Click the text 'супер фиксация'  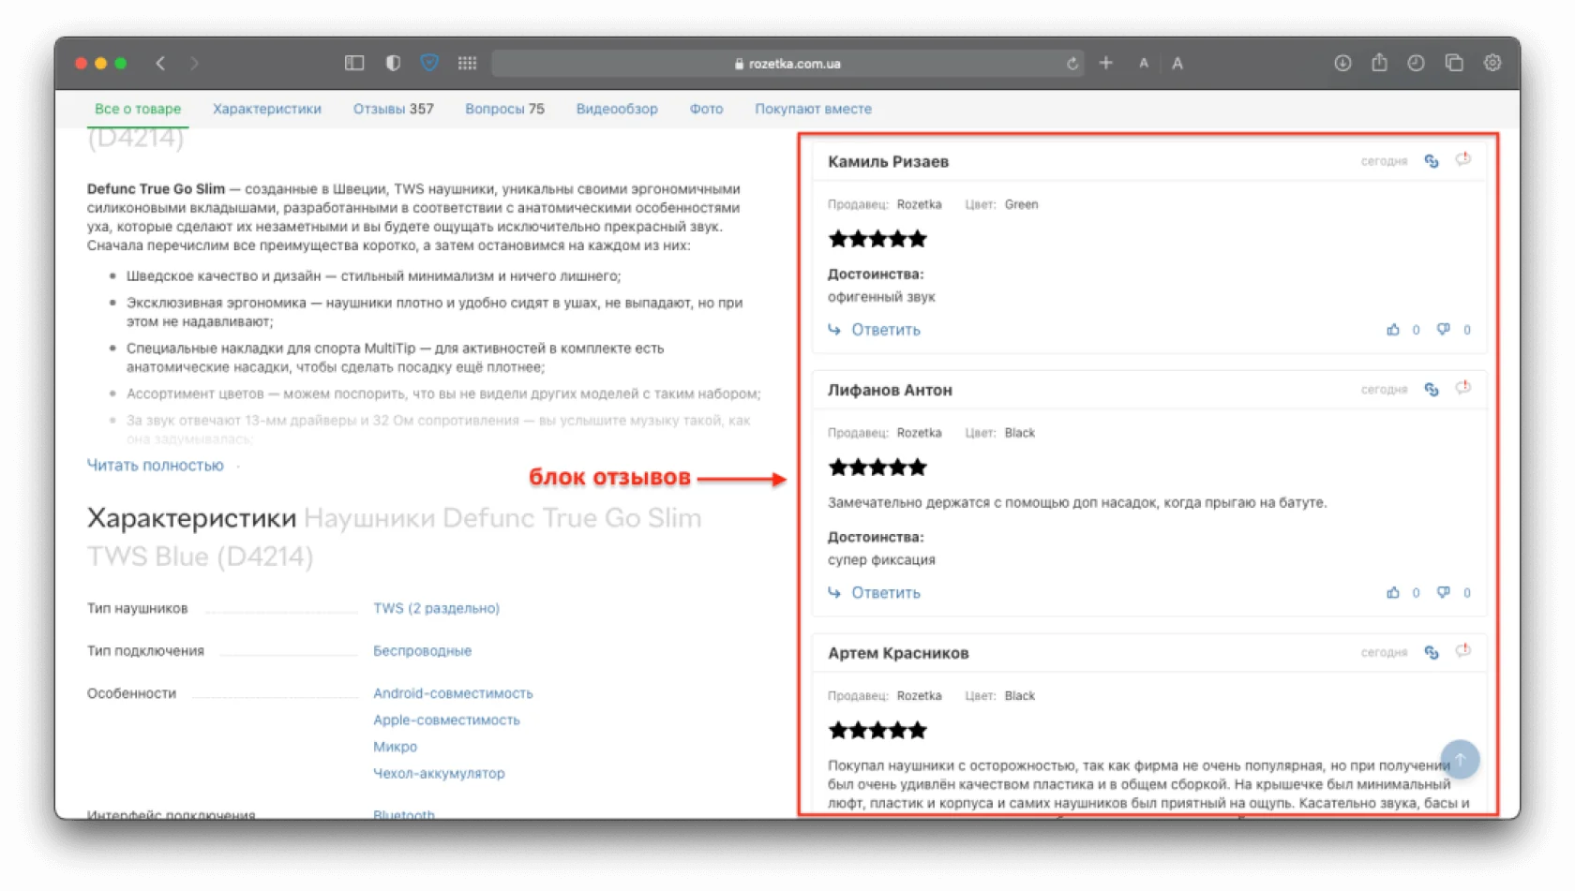pyautogui.click(x=881, y=560)
